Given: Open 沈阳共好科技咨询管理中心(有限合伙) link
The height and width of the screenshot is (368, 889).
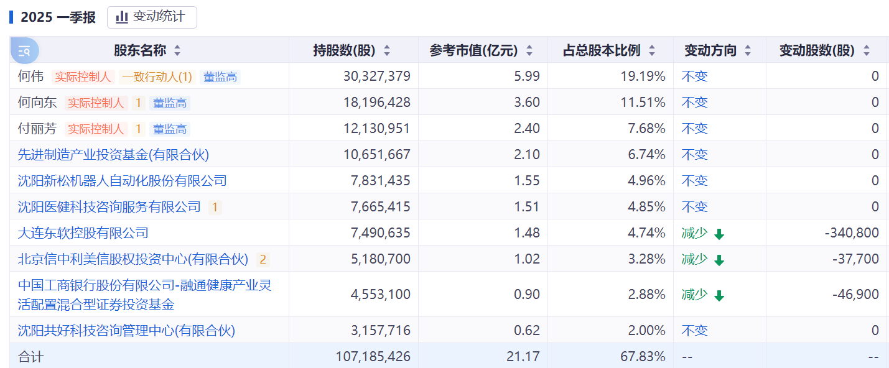Looking at the screenshot, I should coord(126,331).
